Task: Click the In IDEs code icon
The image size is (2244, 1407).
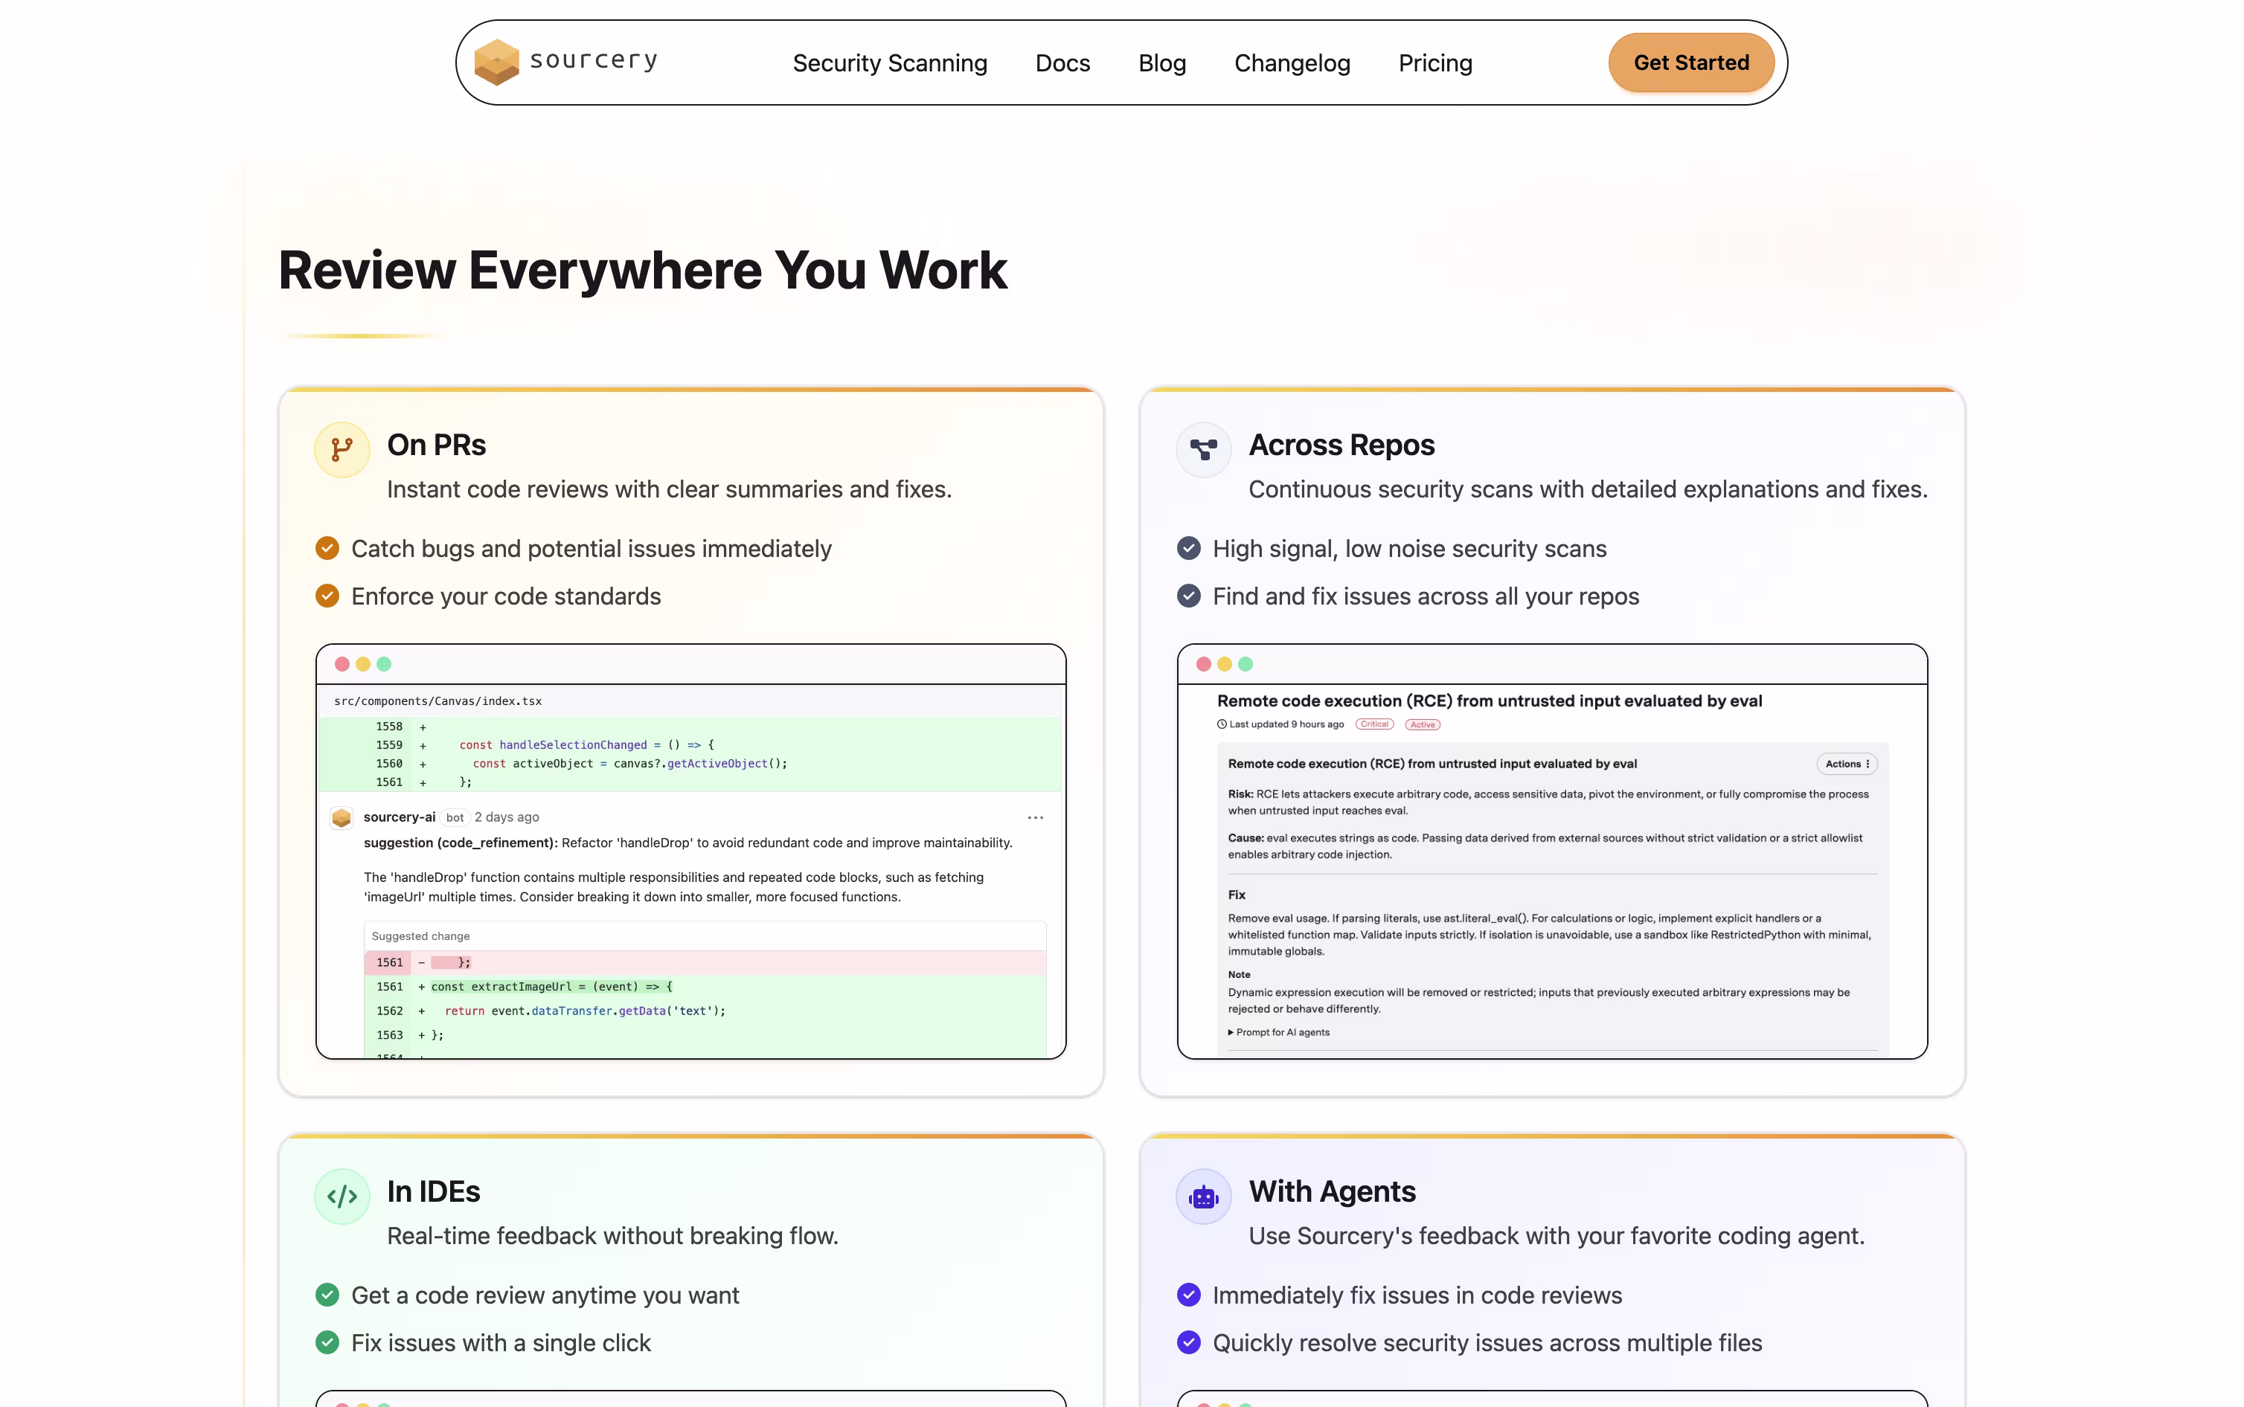Action: tap(342, 1196)
